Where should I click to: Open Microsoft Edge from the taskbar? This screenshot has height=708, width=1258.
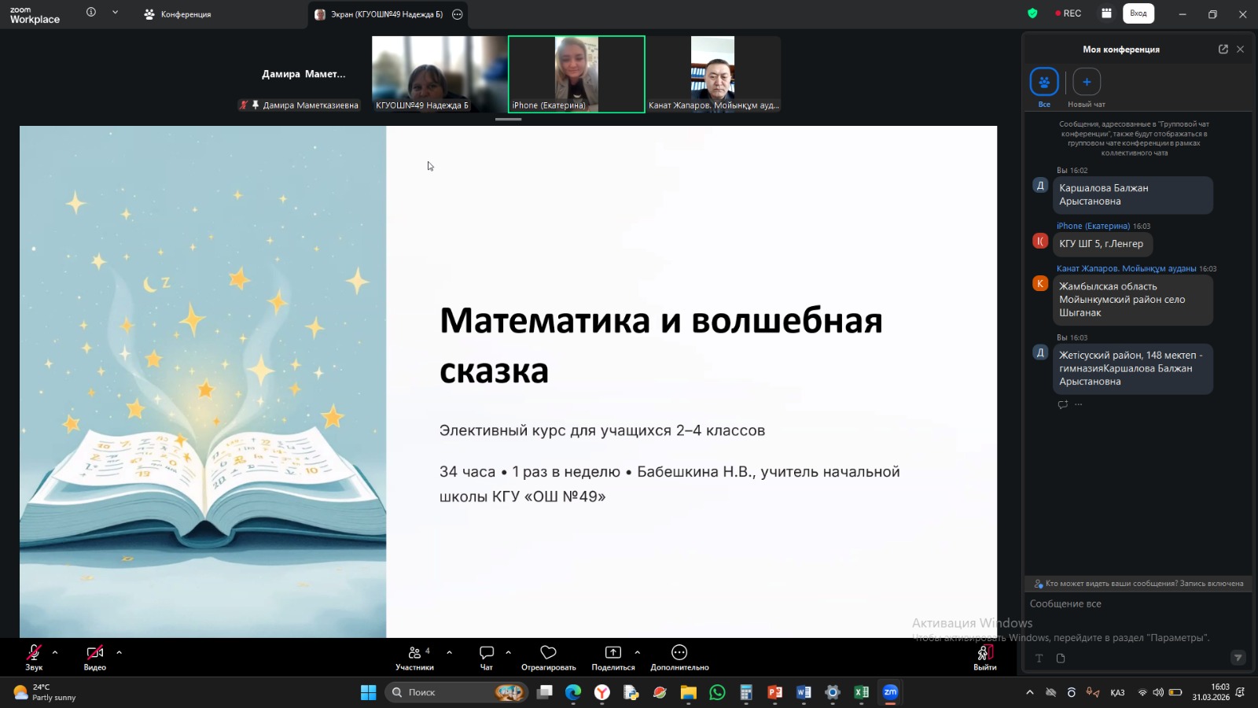(x=573, y=692)
